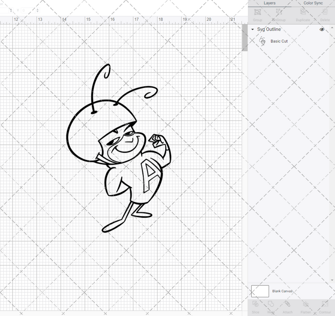
Task: Select the Basic Cut layer
Action: pyautogui.click(x=279, y=41)
